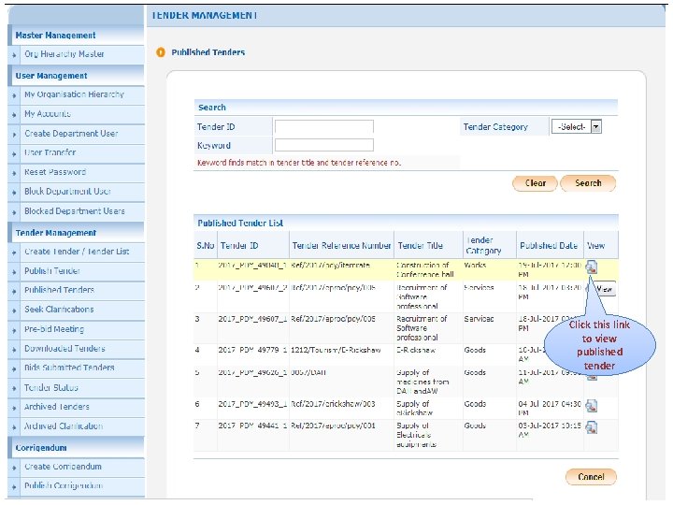Focus the Tender ID search field
The height and width of the screenshot is (505, 673).
324,126
